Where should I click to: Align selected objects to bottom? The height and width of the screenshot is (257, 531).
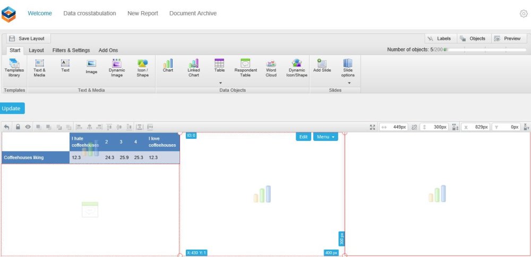pyautogui.click(x=129, y=127)
